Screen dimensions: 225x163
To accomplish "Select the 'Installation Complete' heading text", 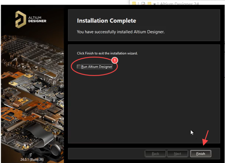I will point(106,21).
